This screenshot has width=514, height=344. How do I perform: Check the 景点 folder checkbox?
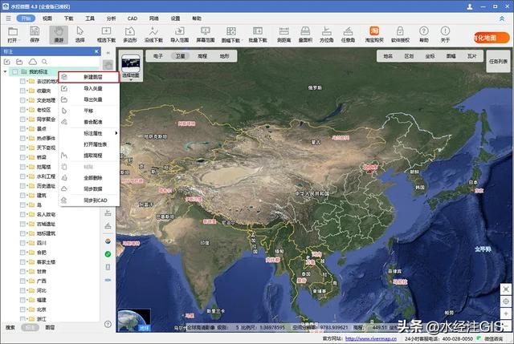22,128
